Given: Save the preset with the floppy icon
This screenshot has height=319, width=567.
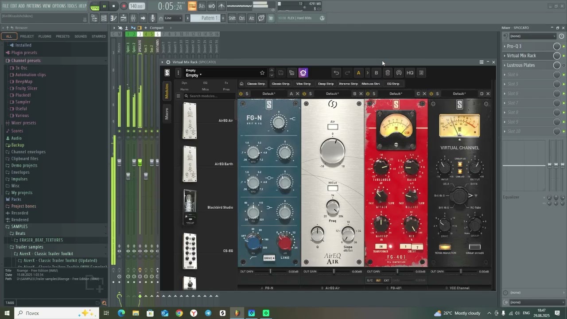Looking at the screenshot, I should tap(281, 73).
